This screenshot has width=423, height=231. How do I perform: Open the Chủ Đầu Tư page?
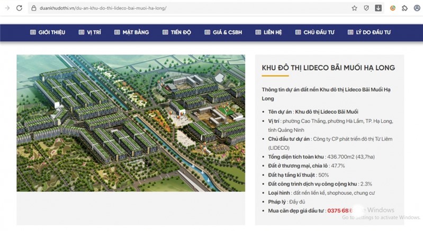tap(314, 32)
